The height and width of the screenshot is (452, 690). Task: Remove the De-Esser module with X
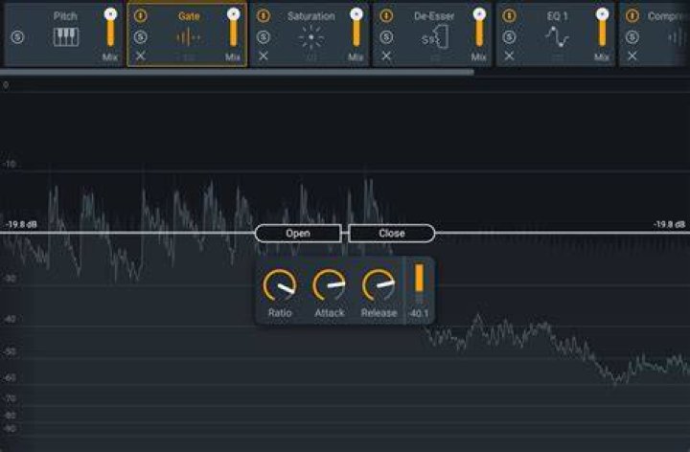[x=386, y=56]
